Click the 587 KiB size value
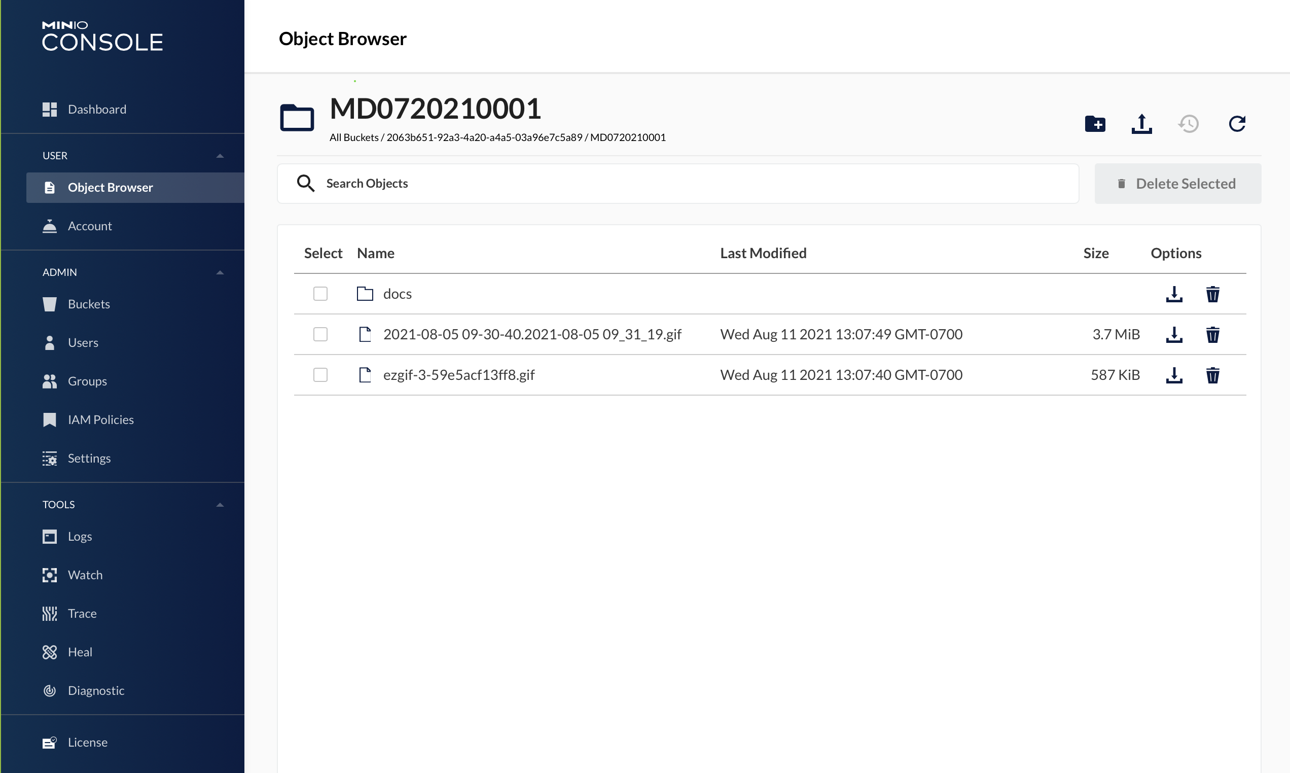The image size is (1290, 773). pyautogui.click(x=1115, y=375)
